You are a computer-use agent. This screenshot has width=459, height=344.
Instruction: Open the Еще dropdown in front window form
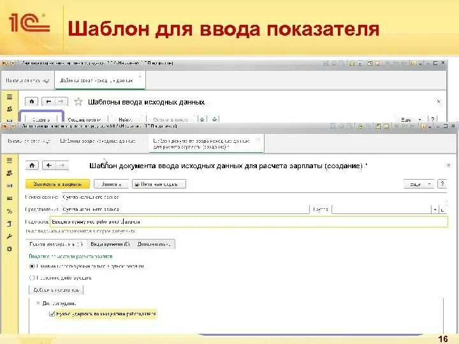point(419,184)
